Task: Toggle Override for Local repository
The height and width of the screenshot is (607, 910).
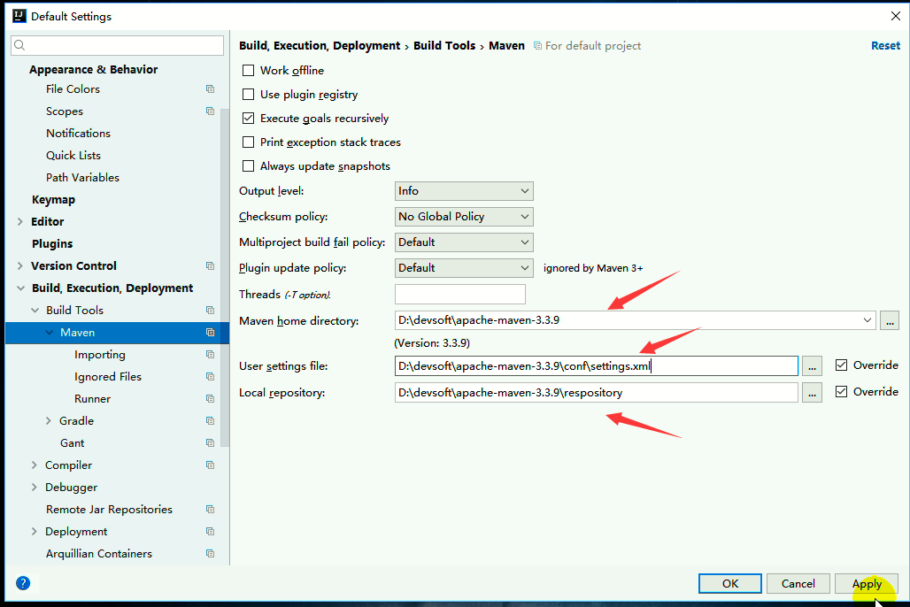Action: click(x=842, y=392)
